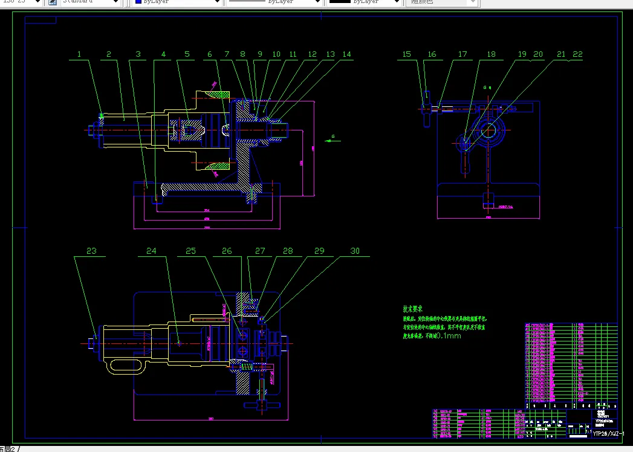This screenshot has height=452, width=633.
Task: Open the ISO-25 dimension style dropdown
Action: [37, 2]
